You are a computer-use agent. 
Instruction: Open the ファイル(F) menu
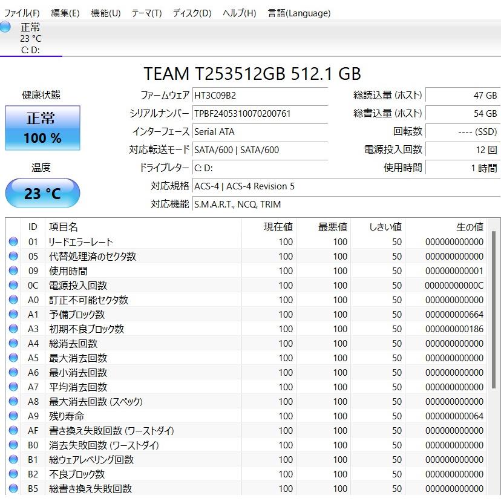coord(22,13)
